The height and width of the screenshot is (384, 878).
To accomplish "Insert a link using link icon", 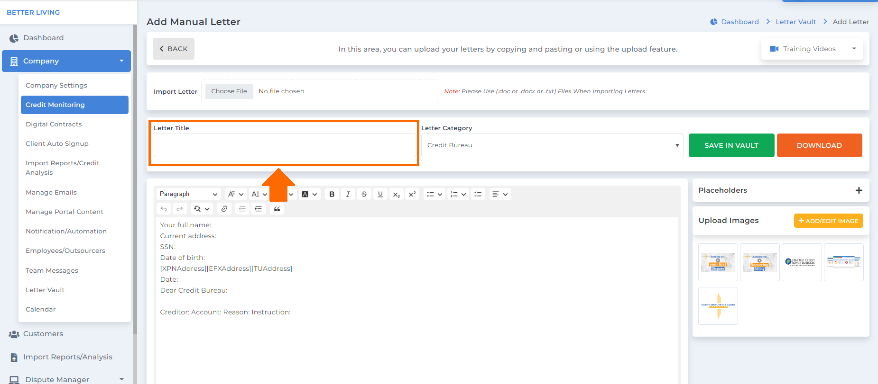I will (x=224, y=209).
